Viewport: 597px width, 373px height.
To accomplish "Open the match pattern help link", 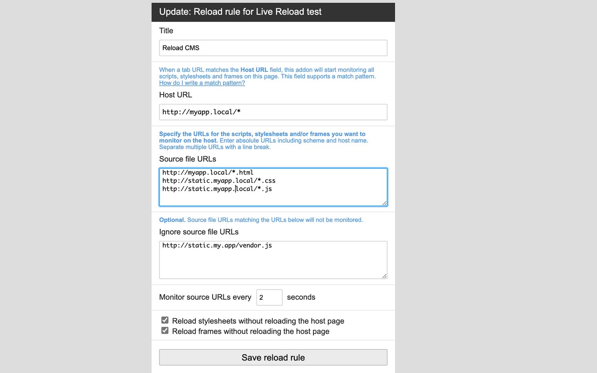I will tap(202, 83).
